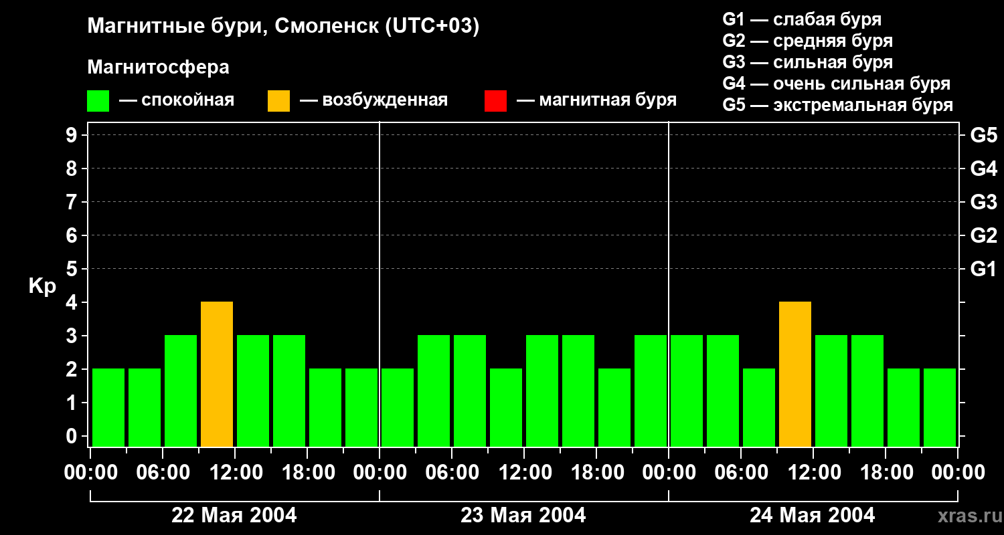This screenshot has width=1004, height=535.
Task: Click the 18:00 time label above 24 Мая
Action: coord(886,473)
